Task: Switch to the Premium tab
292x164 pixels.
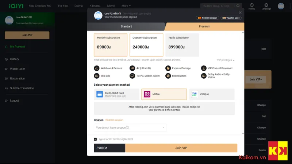Action: click(204, 26)
